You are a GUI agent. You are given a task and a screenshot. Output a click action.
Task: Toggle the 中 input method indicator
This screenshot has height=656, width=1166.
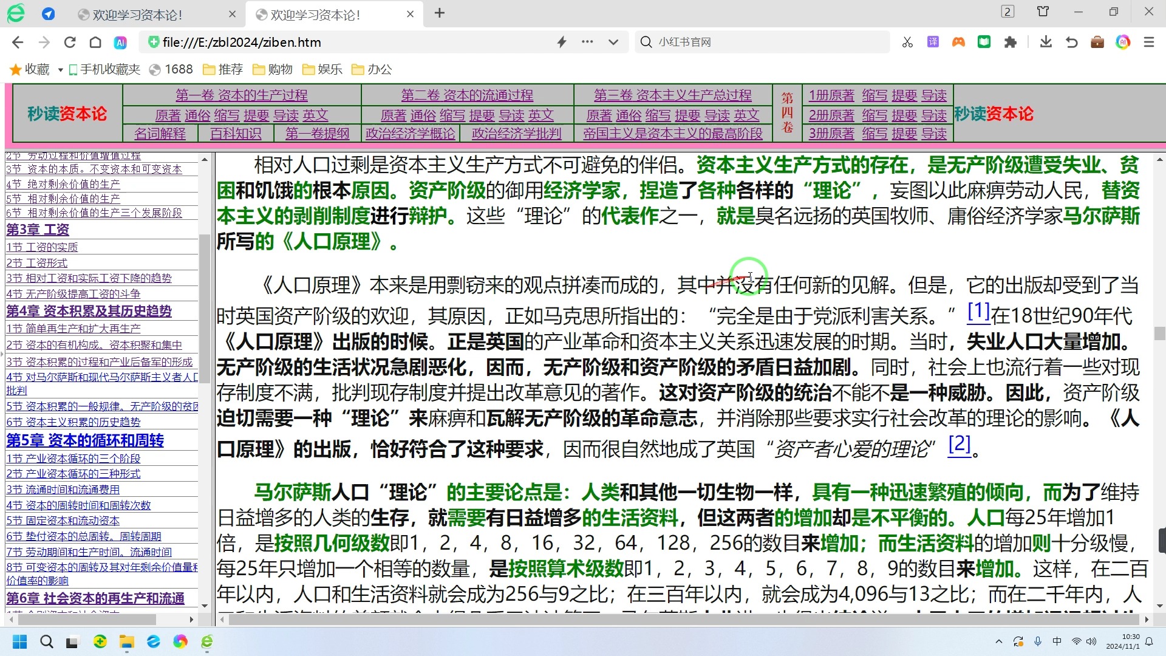click(1057, 641)
